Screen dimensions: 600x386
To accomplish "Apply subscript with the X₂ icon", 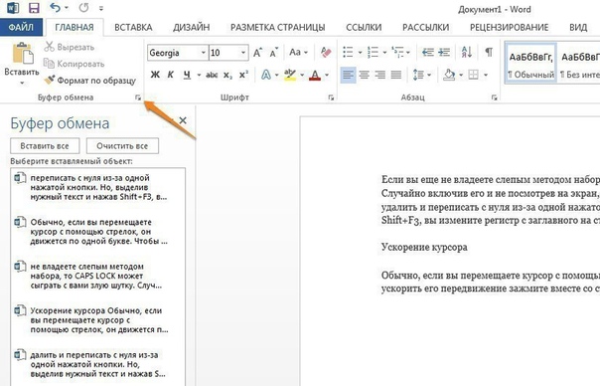I will (x=227, y=75).
